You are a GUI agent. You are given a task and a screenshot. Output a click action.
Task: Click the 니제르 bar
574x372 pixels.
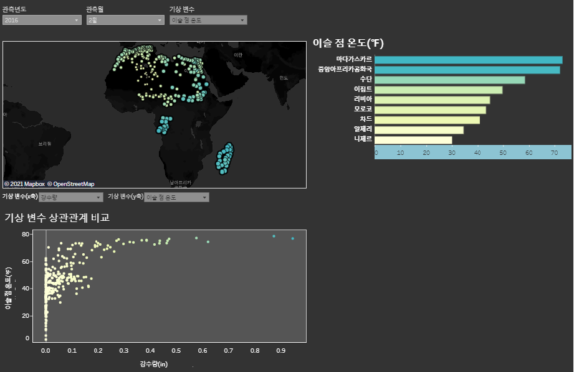[413, 140]
